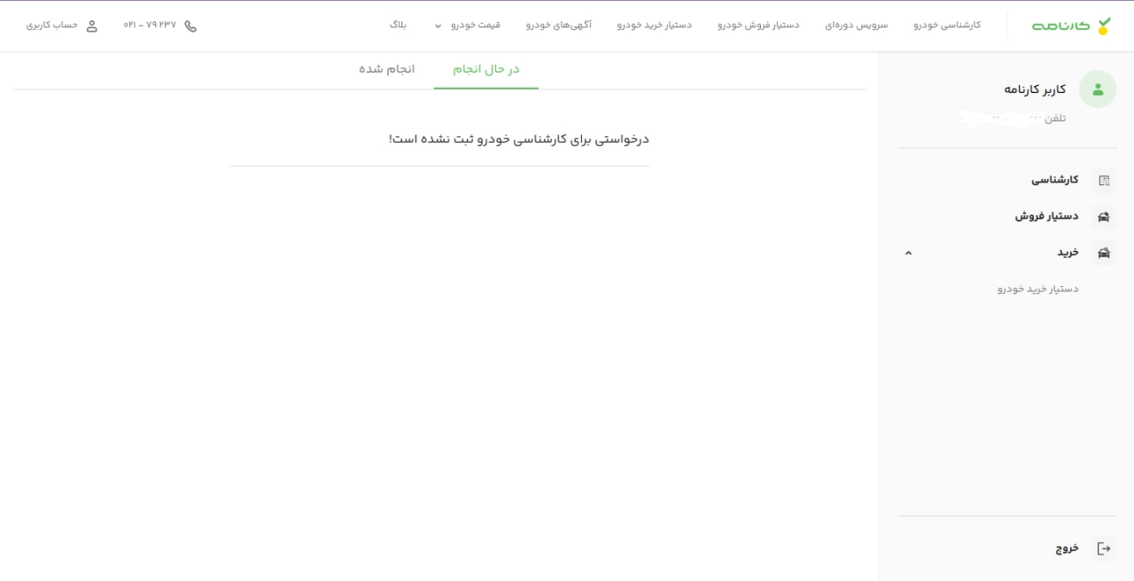Click دستیار خرید خودرو in the top navigation
The image size is (1134, 581).
[654, 26]
